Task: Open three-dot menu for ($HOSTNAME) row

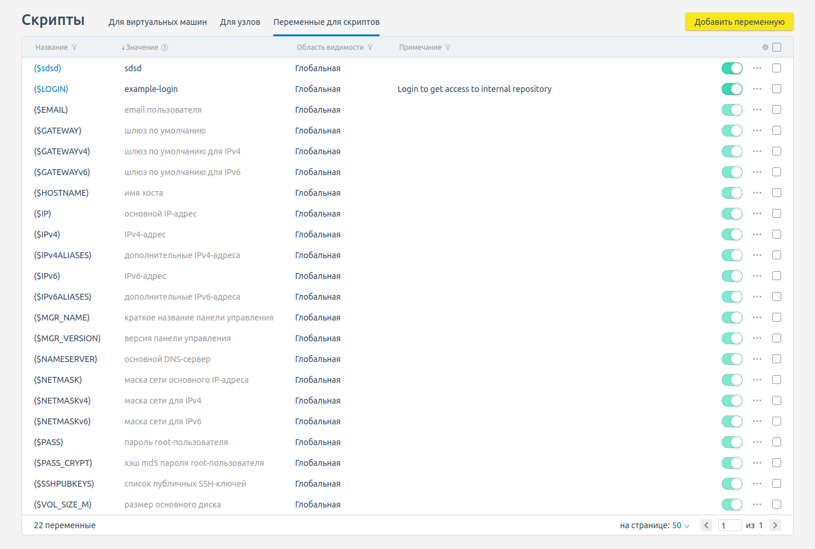Action: click(757, 193)
